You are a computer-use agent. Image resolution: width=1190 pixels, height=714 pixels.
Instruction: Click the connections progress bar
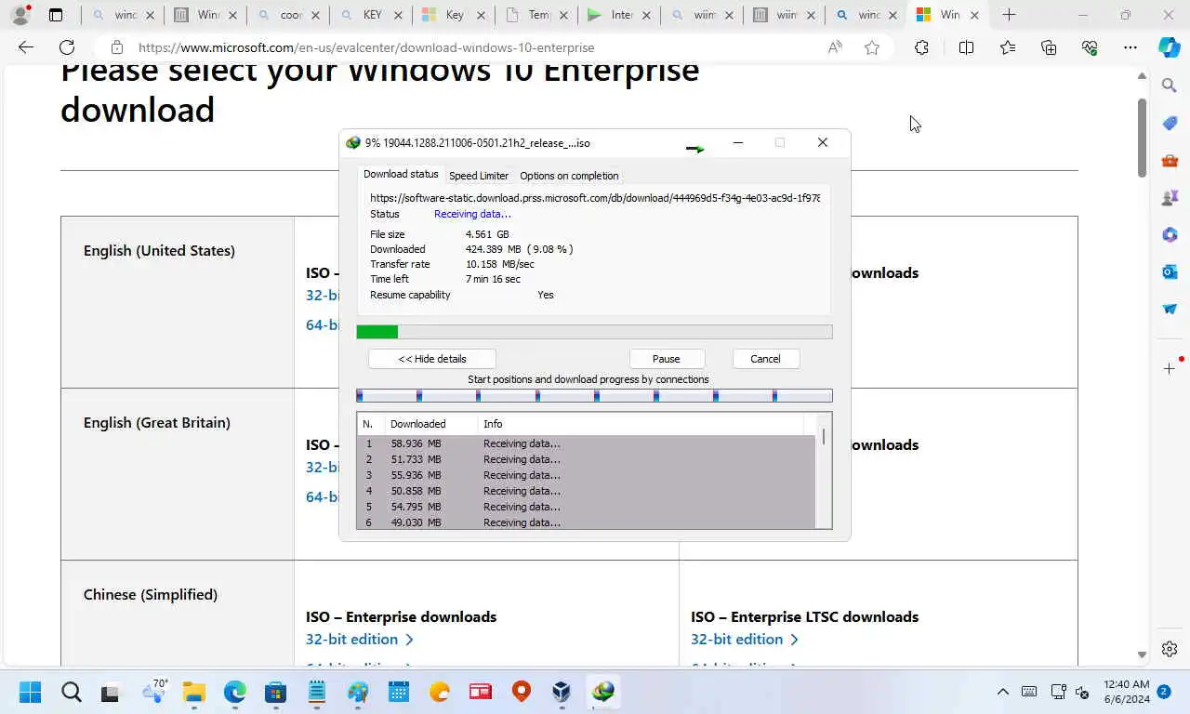pos(594,396)
